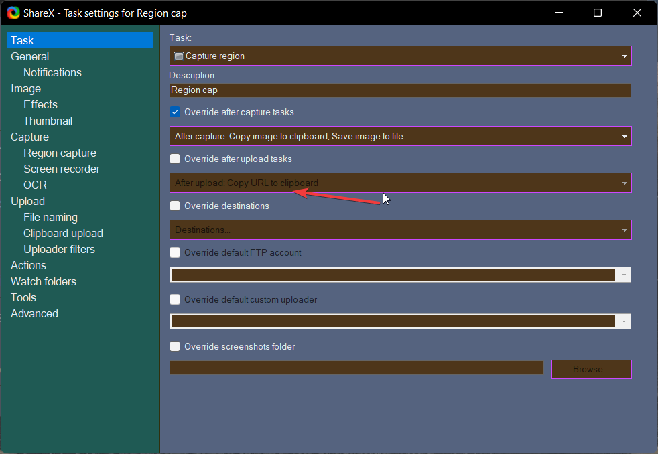Image resolution: width=658 pixels, height=454 pixels.
Task: Select Region capture in the sidebar
Action: click(x=58, y=153)
